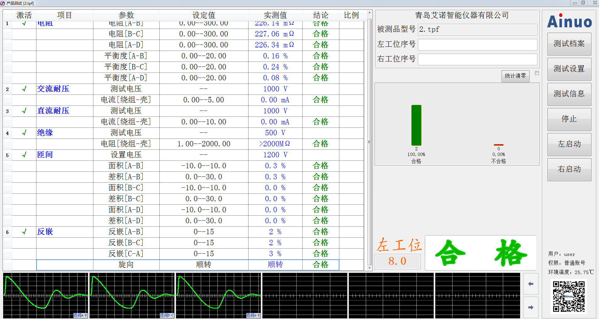
Task: Click the 左工位序号 input field
Action: (477, 45)
